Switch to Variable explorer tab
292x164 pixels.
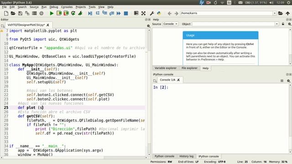click(166, 68)
